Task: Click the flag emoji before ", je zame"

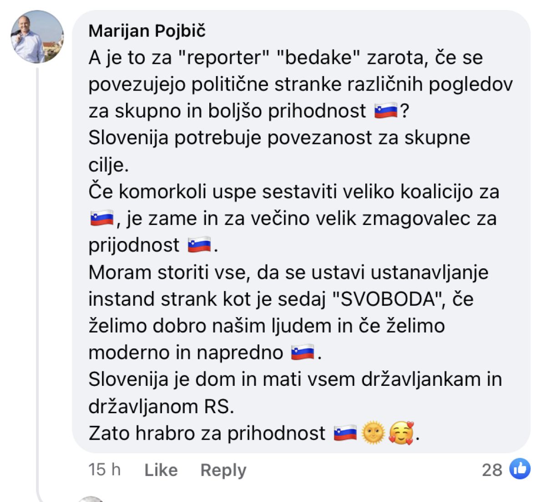Action: click(101, 219)
